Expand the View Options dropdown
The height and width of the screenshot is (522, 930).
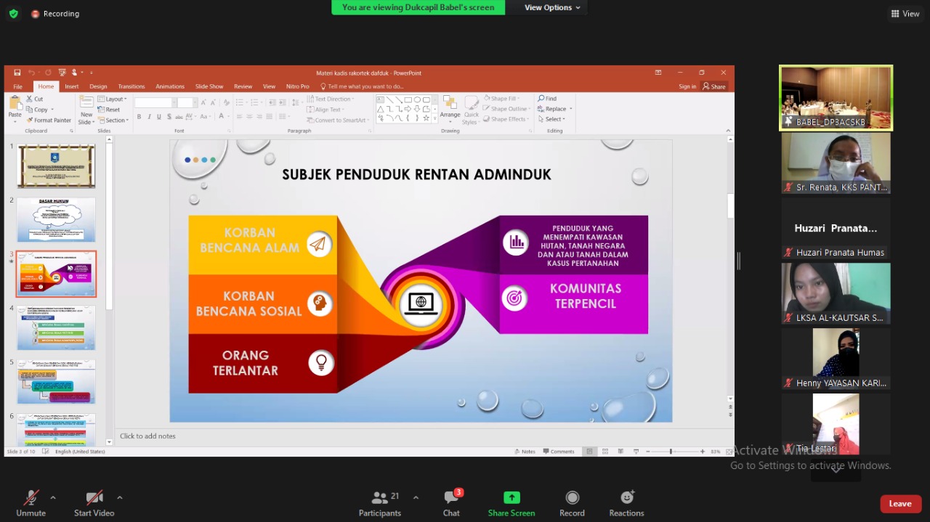[x=552, y=7]
